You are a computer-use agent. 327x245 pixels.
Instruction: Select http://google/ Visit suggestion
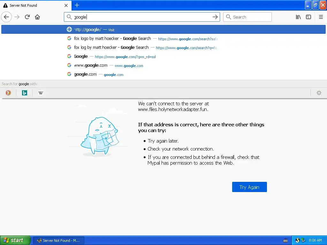point(163,29)
